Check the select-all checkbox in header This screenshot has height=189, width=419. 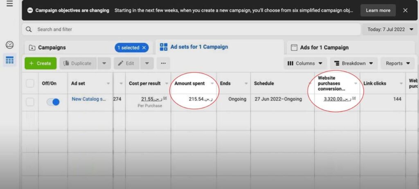30,83
